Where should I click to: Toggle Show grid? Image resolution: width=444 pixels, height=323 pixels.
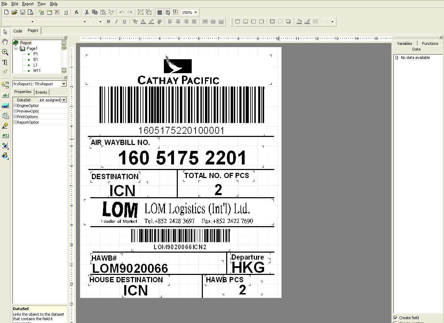pos(159,12)
